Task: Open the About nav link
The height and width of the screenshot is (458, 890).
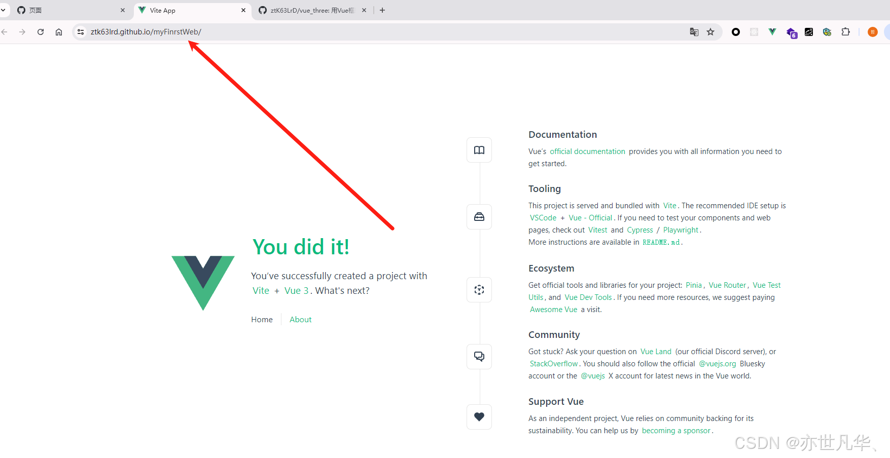Action: 301,320
